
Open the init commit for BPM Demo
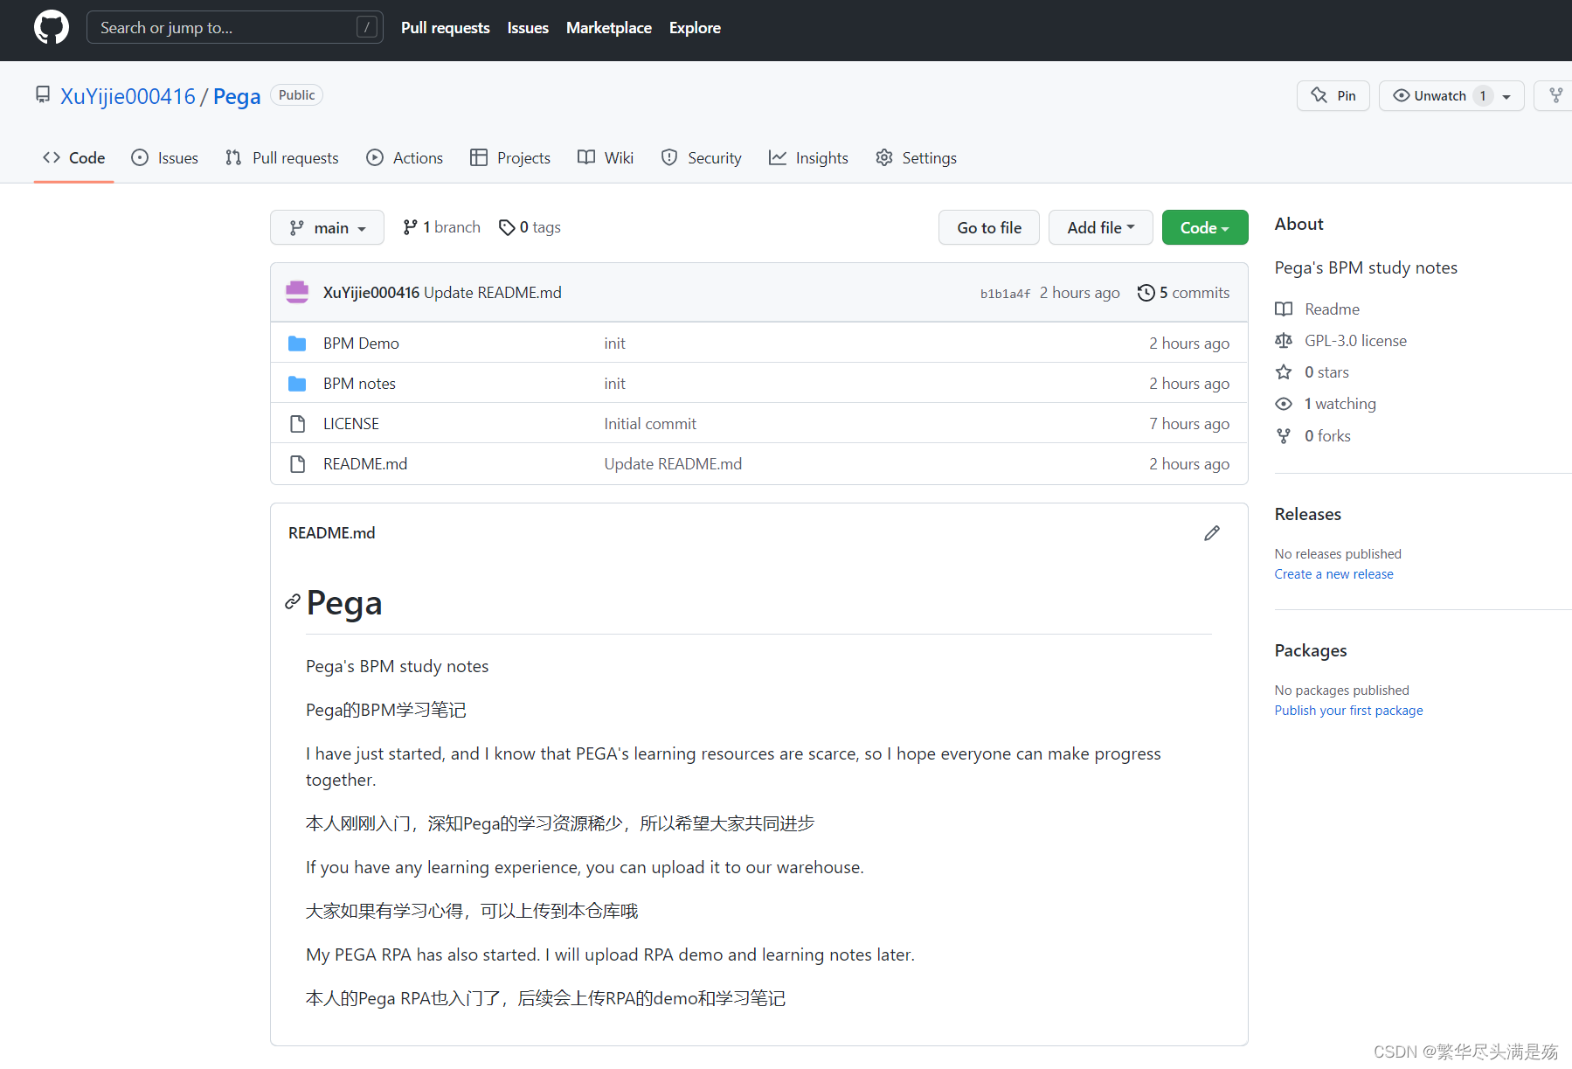tap(614, 344)
